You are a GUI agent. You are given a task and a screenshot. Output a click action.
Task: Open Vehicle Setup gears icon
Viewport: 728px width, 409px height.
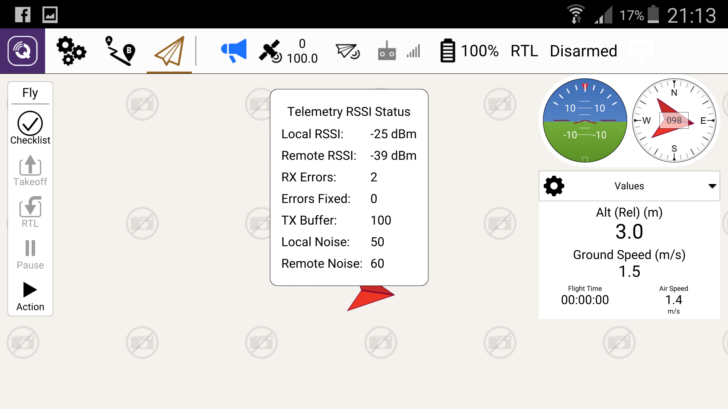coord(71,51)
